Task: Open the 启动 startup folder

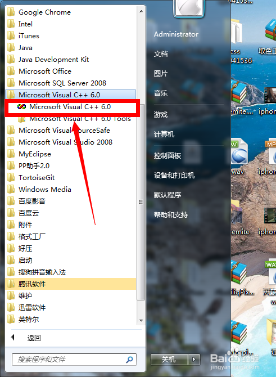Action: tap(71, 260)
